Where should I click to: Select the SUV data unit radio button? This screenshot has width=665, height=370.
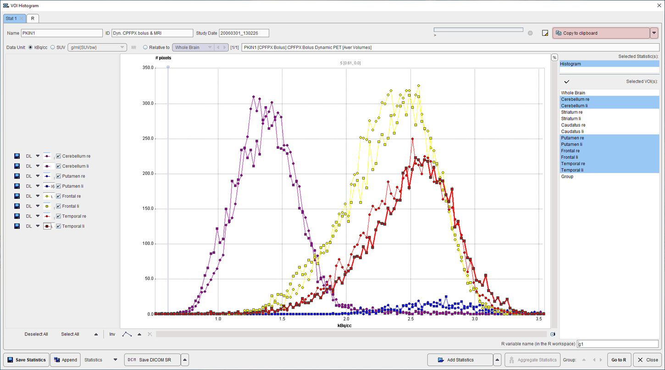point(52,47)
